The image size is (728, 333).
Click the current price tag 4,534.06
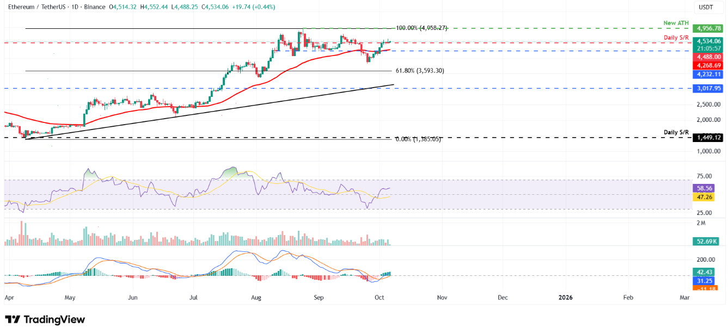[x=707, y=40]
